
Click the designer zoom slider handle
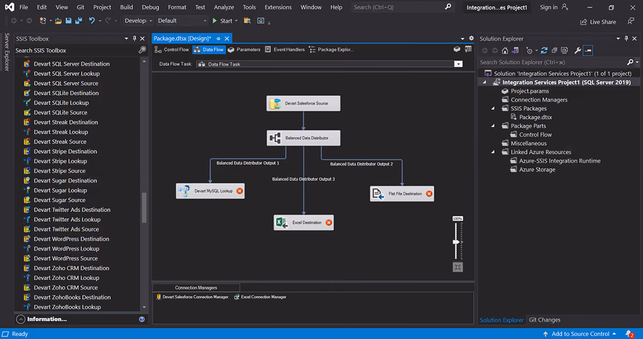[457, 242]
